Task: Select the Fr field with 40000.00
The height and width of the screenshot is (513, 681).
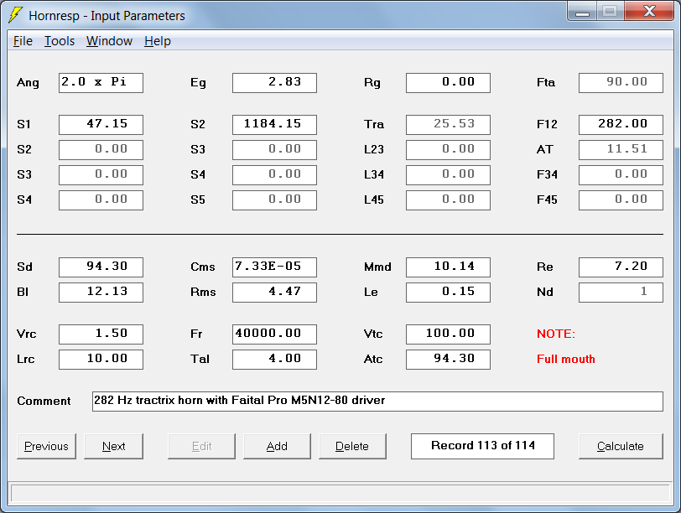Action: click(274, 334)
